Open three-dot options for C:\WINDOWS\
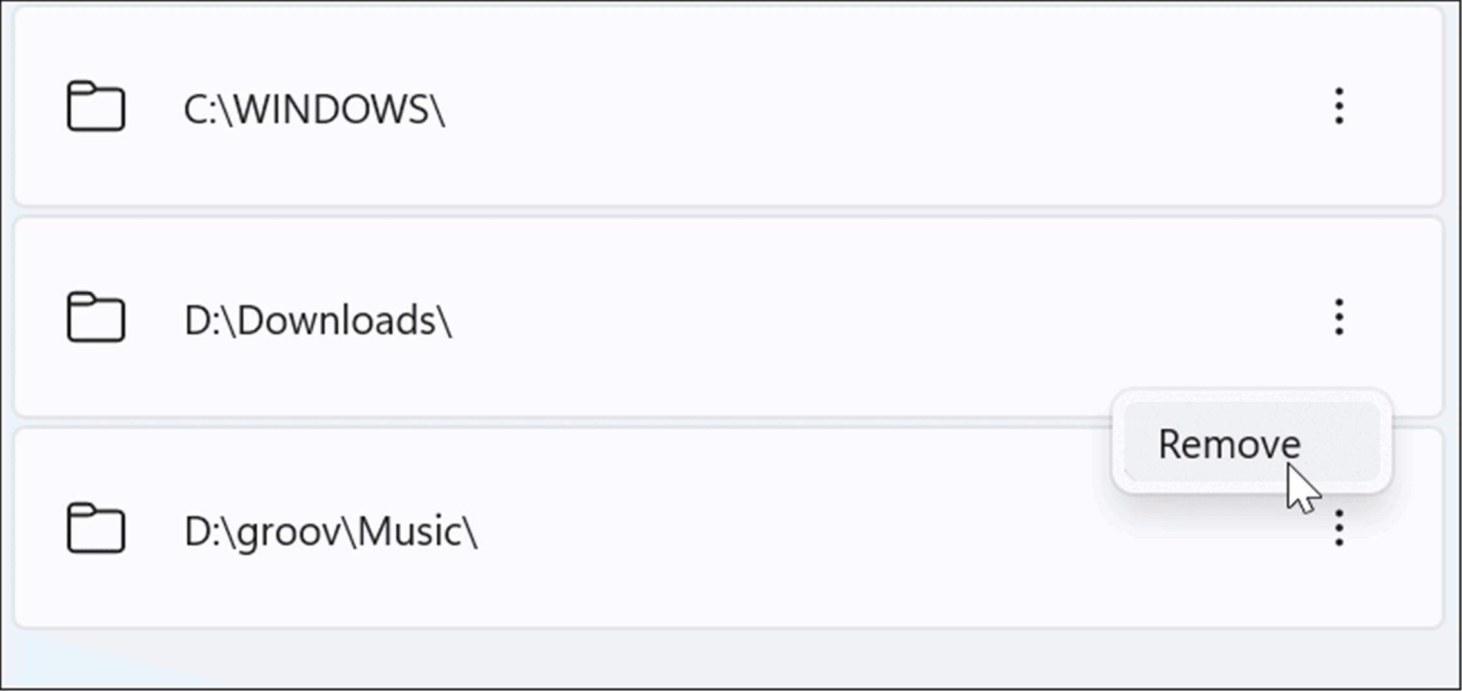The image size is (1462, 691). pos(1339,107)
